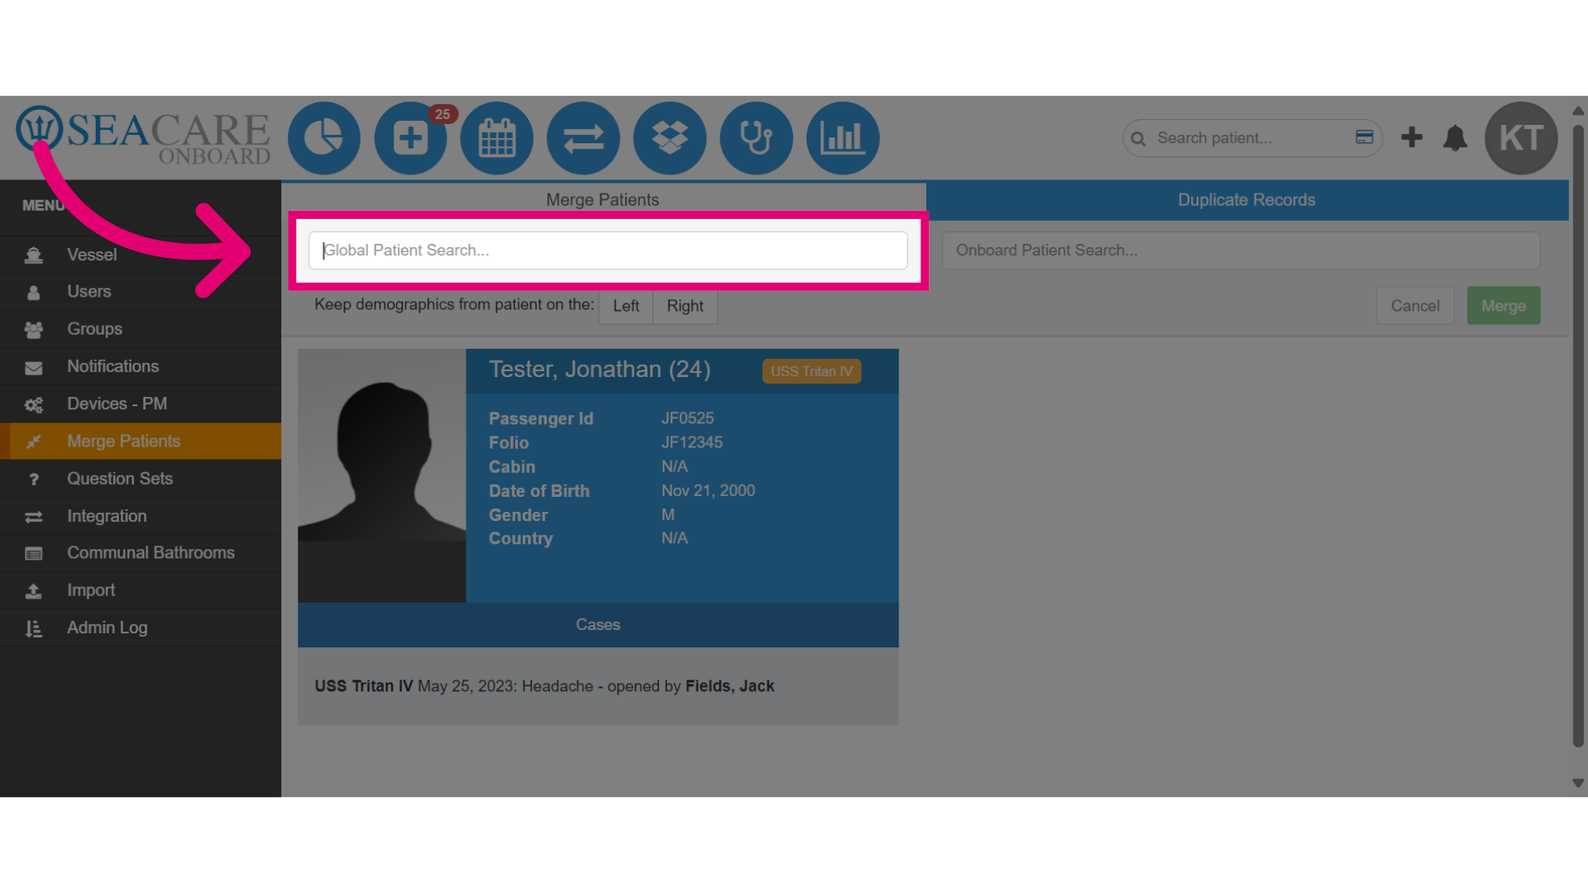This screenshot has width=1588, height=893.
Task: Open Vessel menu item
Action: (x=141, y=255)
